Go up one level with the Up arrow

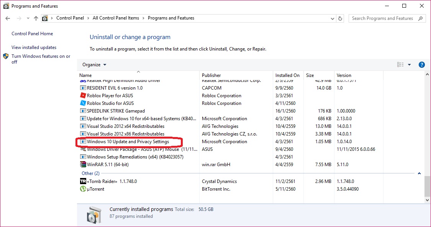pyautogui.click(x=36, y=18)
